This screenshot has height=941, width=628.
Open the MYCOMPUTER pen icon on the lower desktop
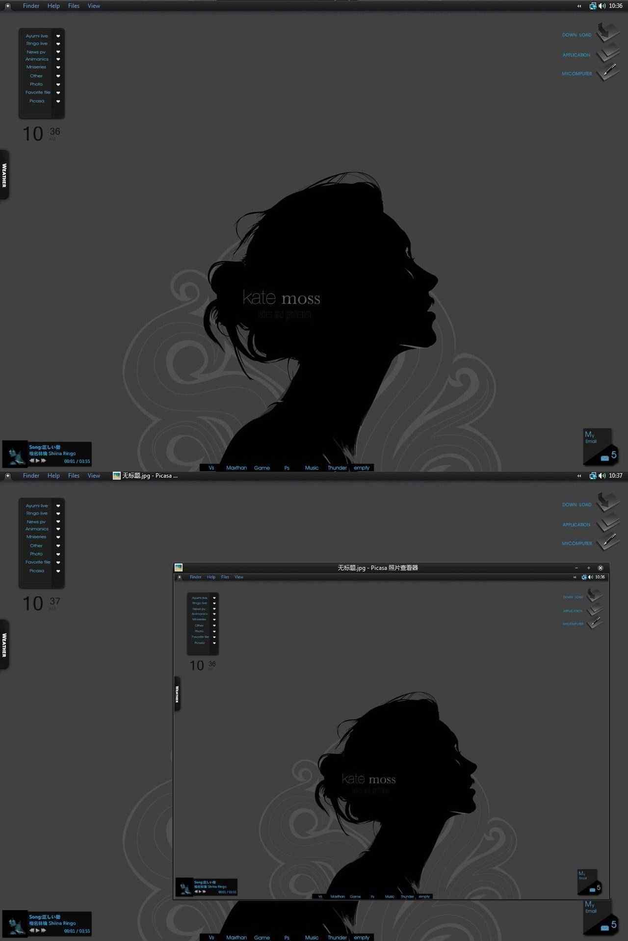607,542
